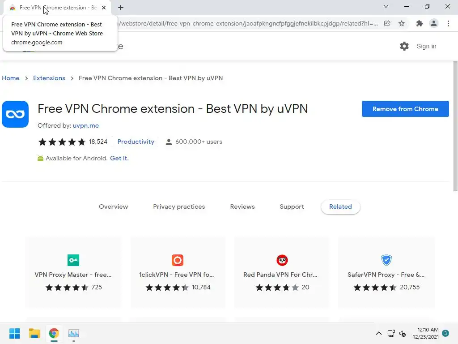Open the Extensions puzzle icon menu
The width and height of the screenshot is (458, 344).
click(420, 23)
